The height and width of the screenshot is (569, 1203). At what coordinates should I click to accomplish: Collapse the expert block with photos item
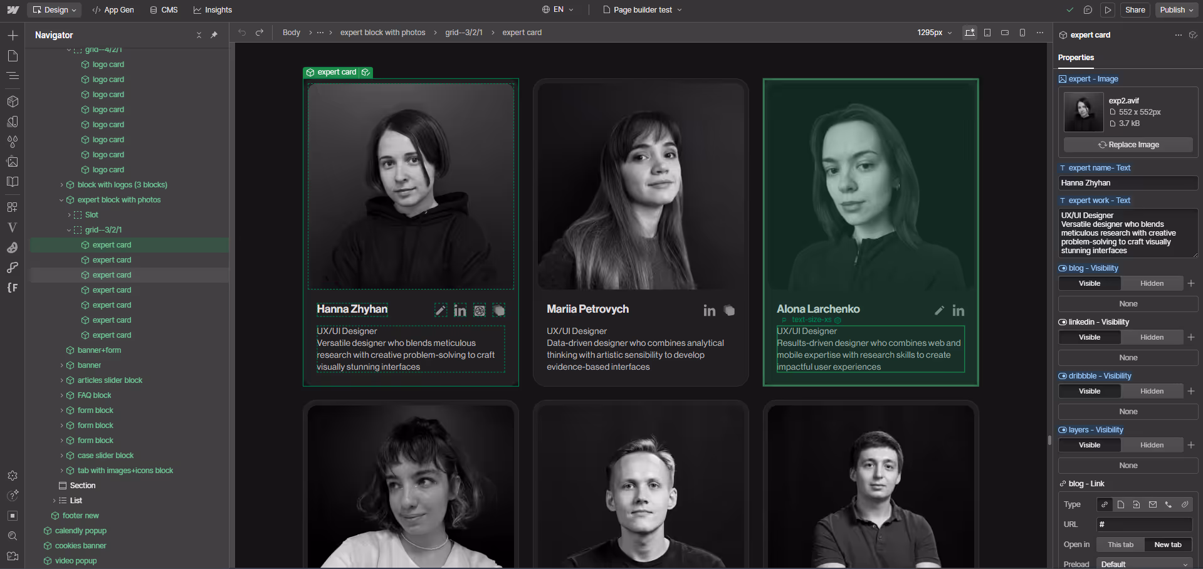61,201
